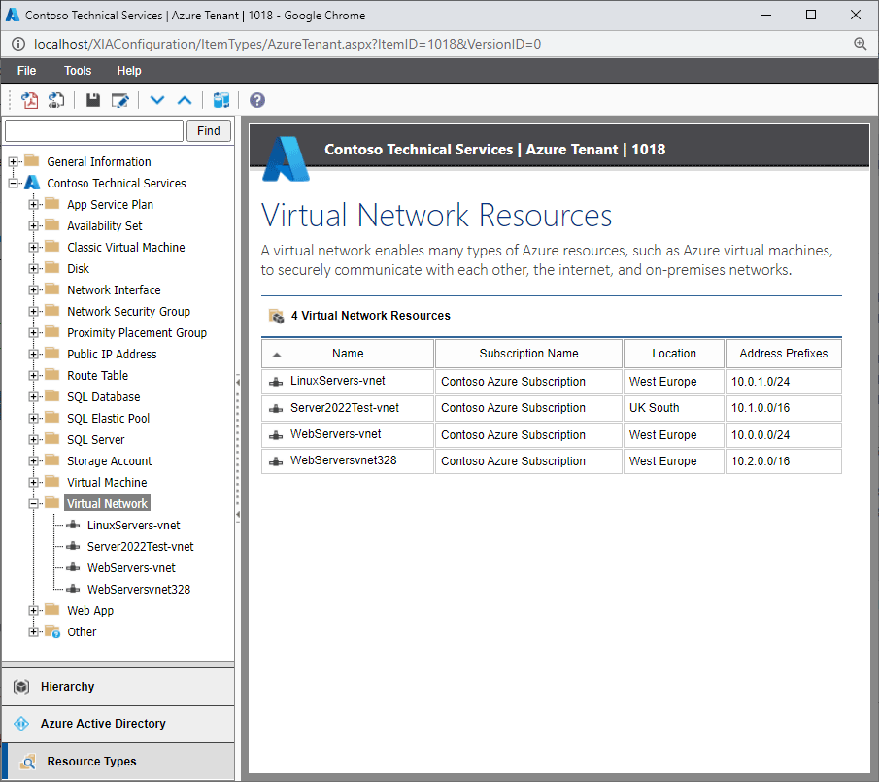Expand the Network Security Group folder
Viewport: 879px width, 782px height.
tap(34, 311)
